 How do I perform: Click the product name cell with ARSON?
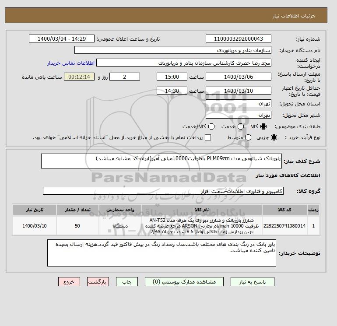click(x=202, y=226)
